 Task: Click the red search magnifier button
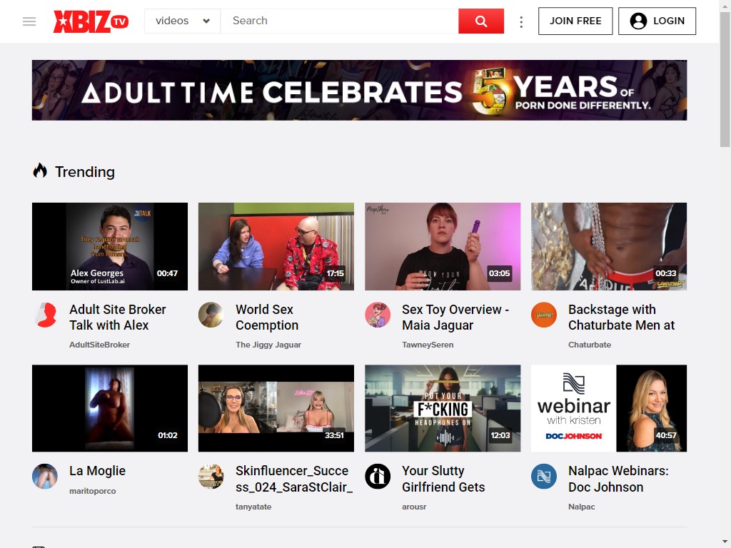481,21
